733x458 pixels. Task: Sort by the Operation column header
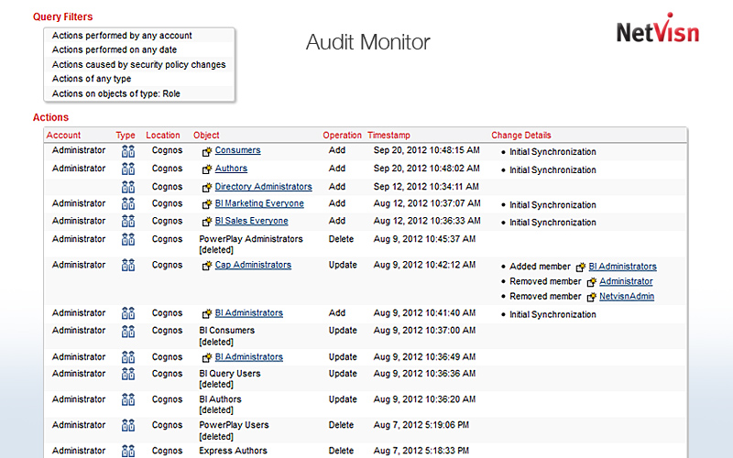[343, 136]
